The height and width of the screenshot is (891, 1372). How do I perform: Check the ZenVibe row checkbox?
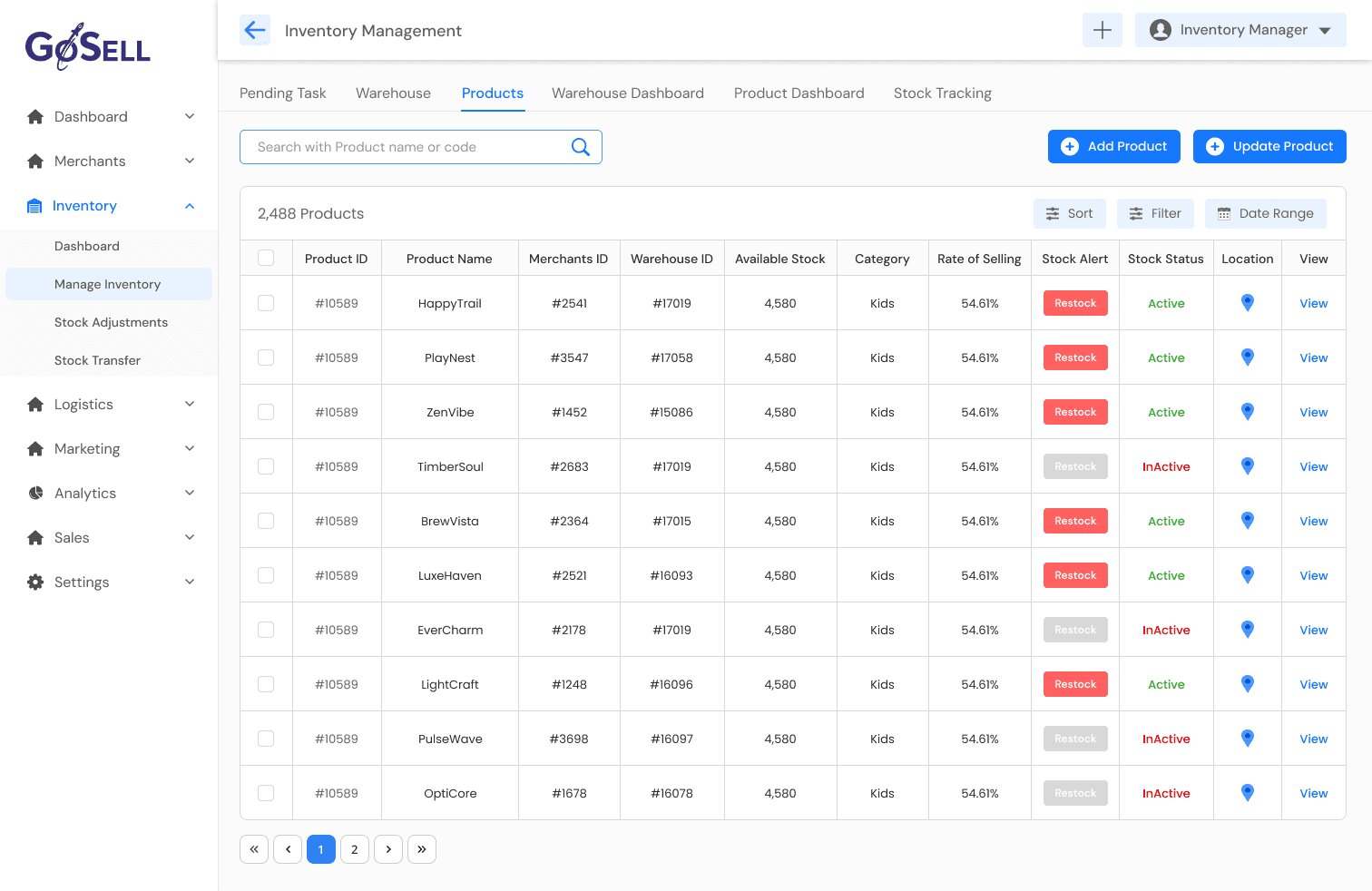coord(266,412)
